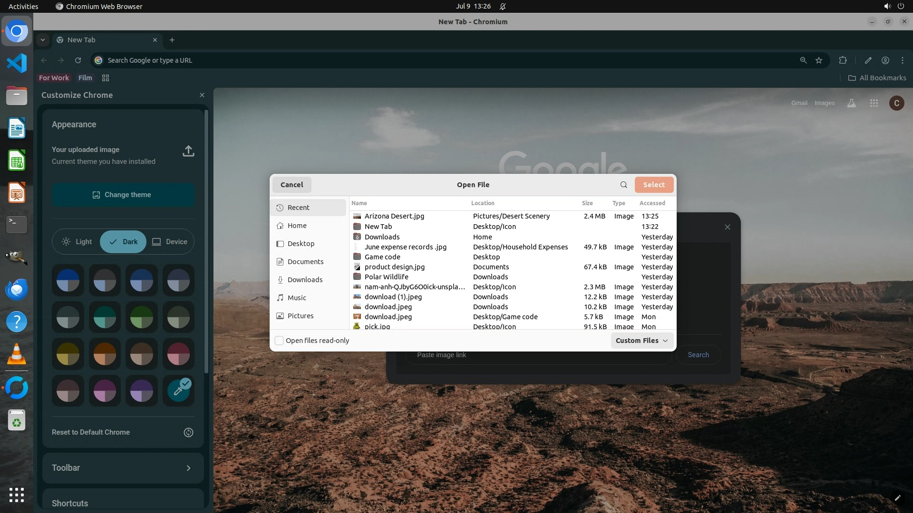
Task: Open the Search Labs flask icon
Action: (x=851, y=103)
